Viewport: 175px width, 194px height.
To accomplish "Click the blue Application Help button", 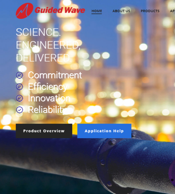I will pyautogui.click(x=104, y=131).
